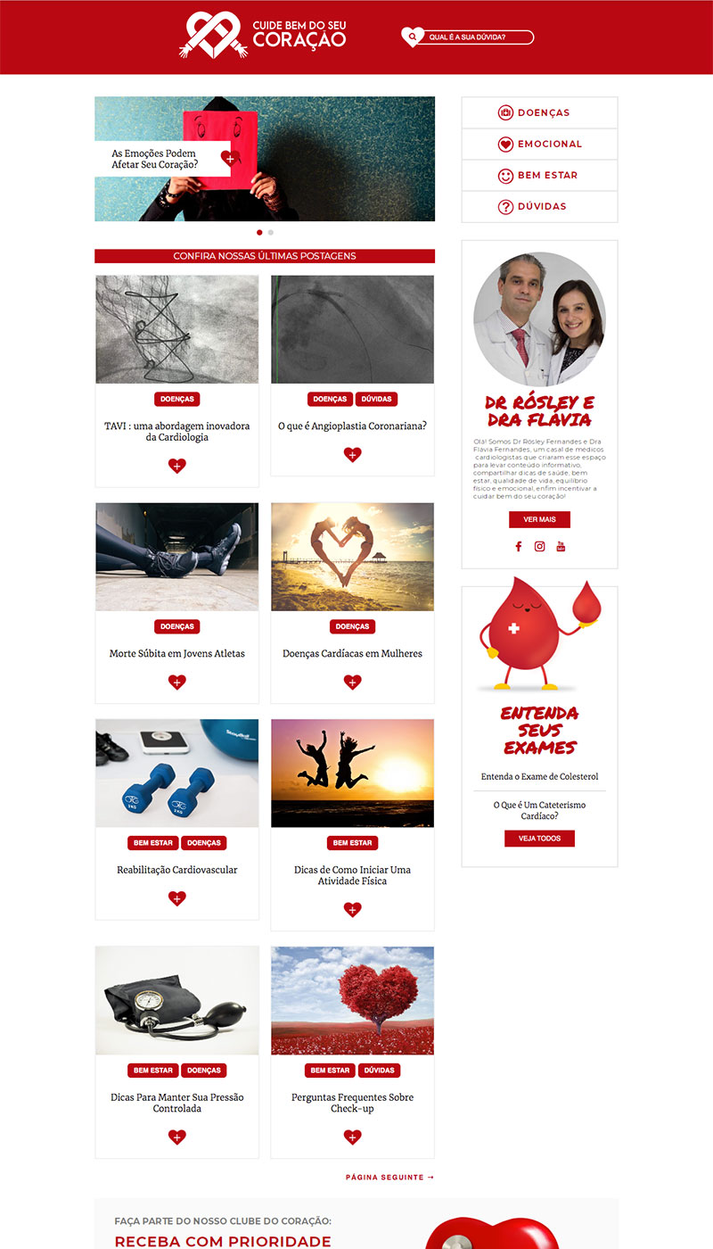Click the Qual é a sua dúvida search field
The image size is (713, 1249).
(478, 37)
